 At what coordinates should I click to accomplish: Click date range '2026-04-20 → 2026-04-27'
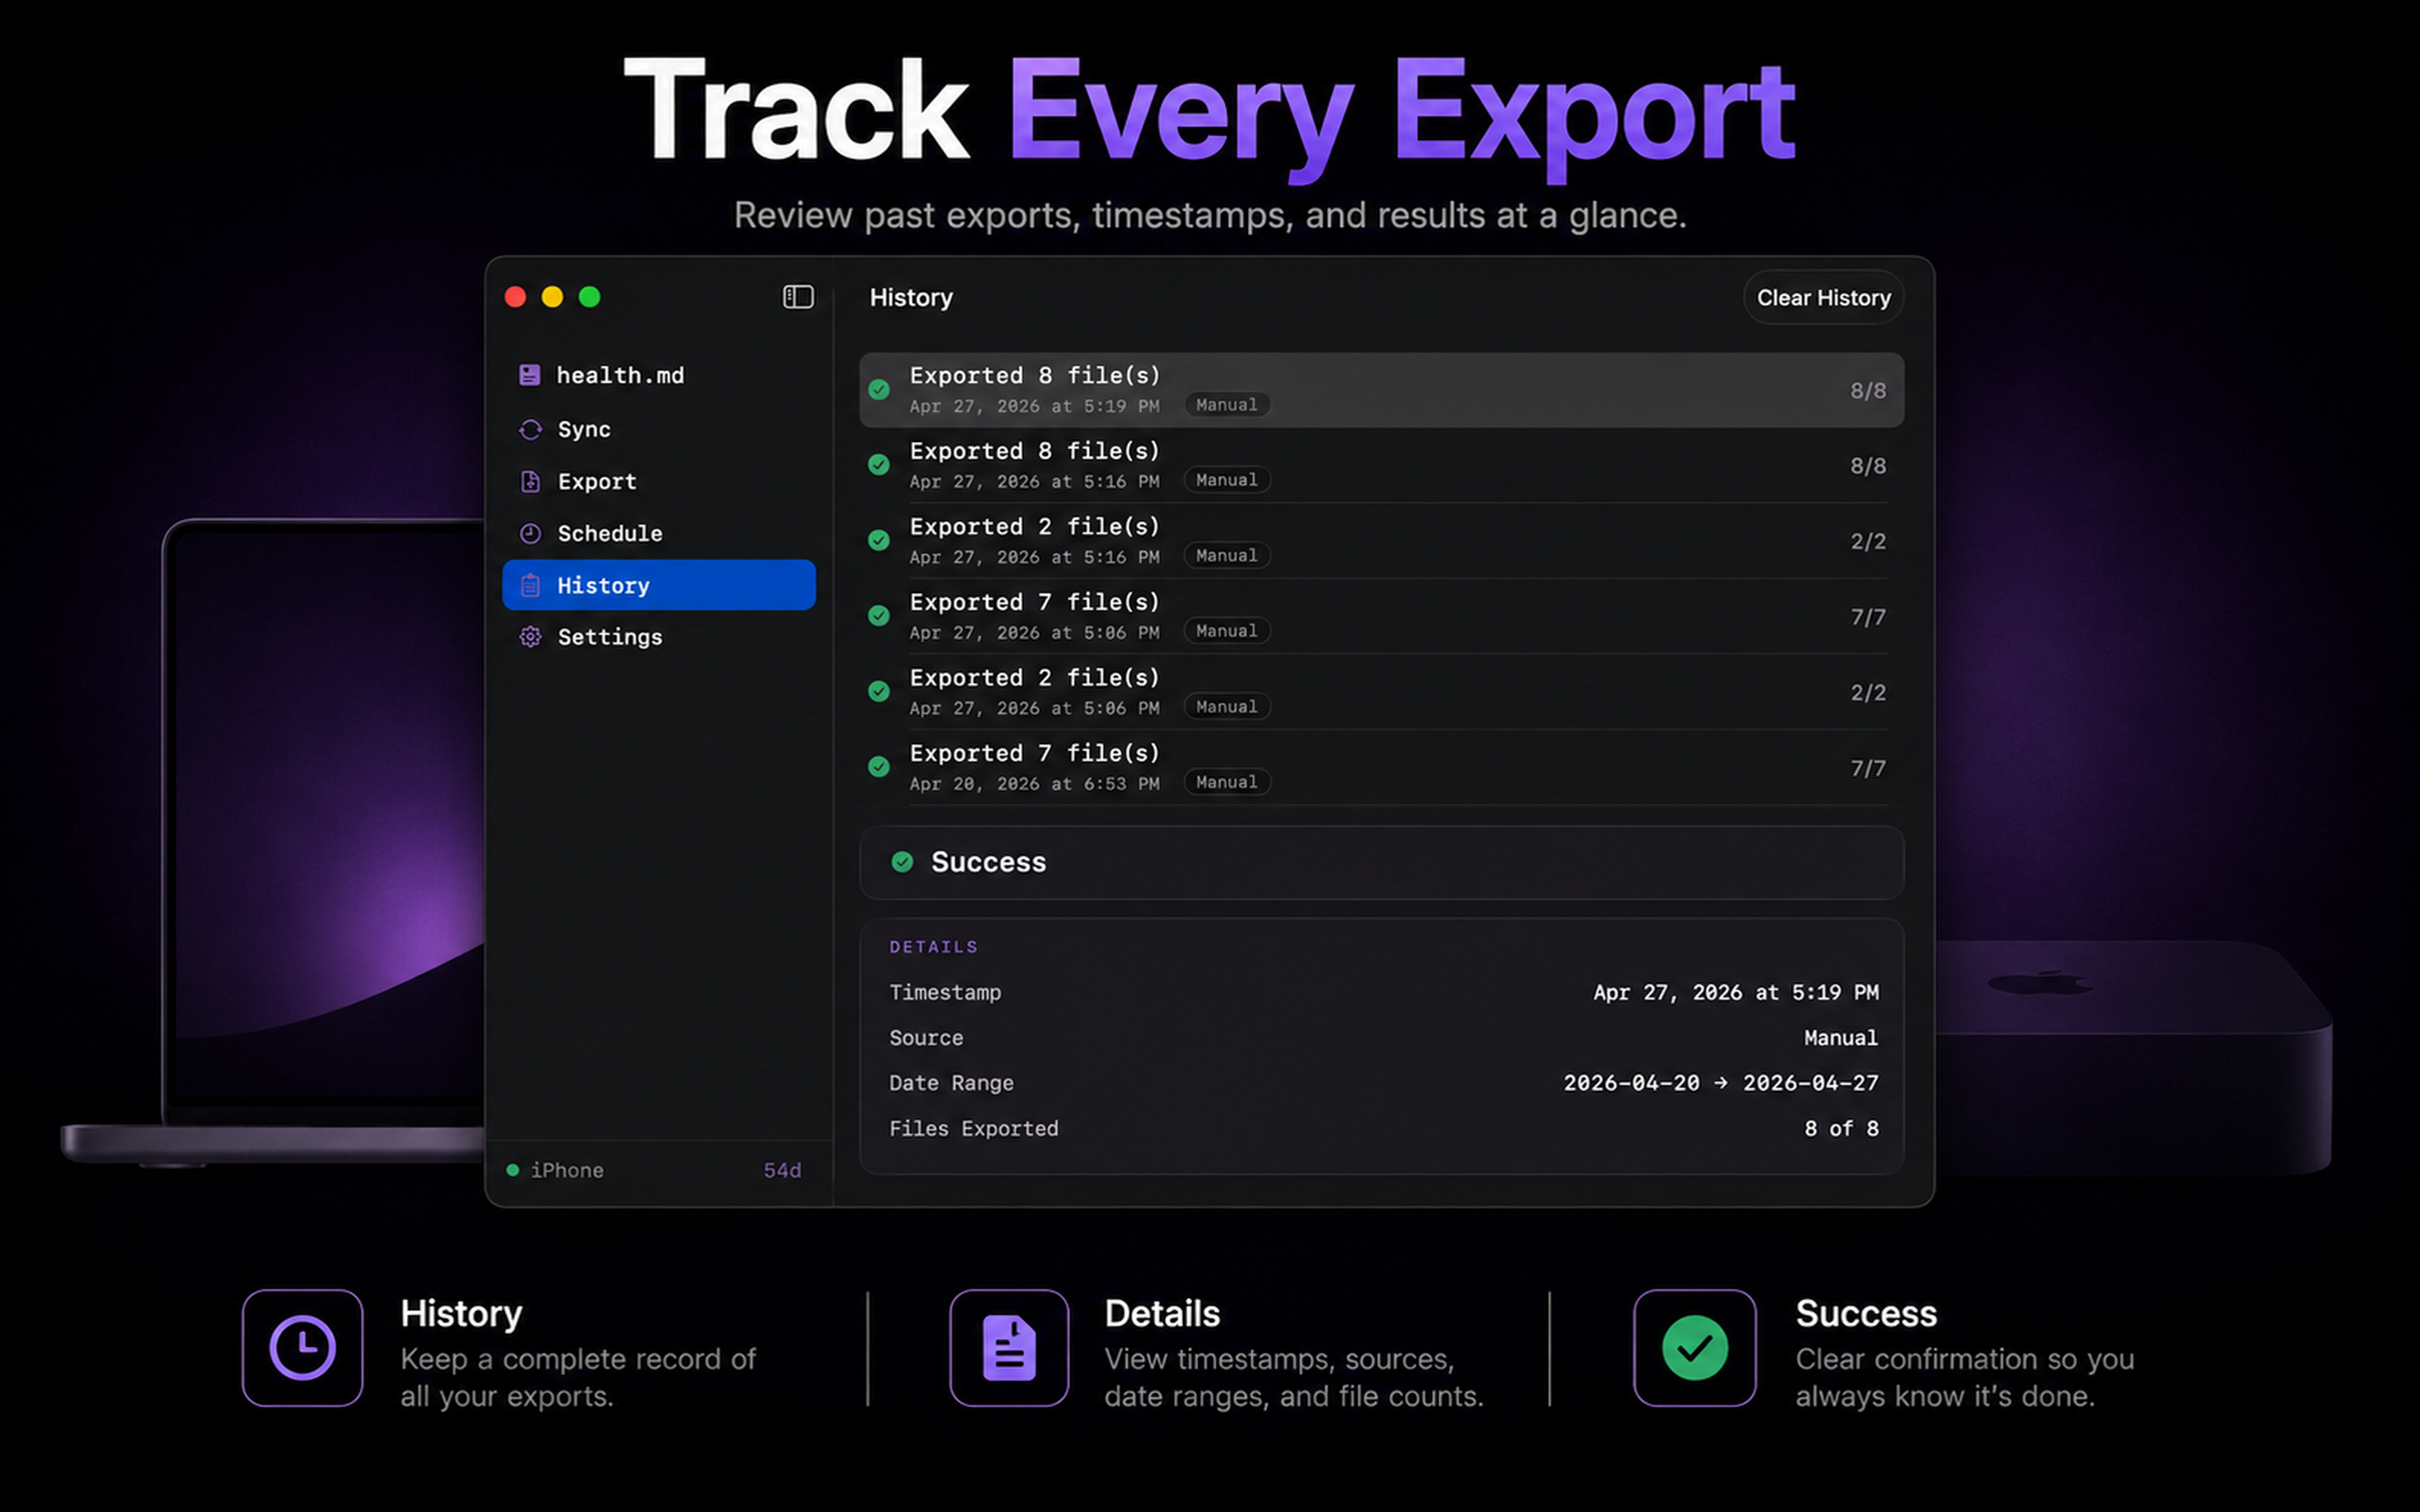point(1721,1083)
